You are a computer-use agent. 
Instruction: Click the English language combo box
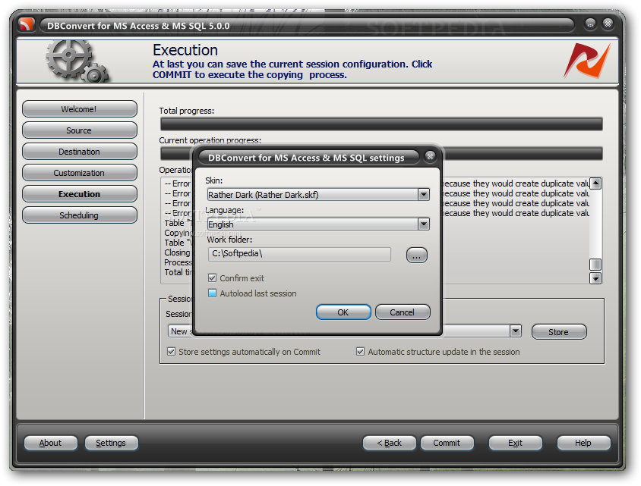tap(318, 224)
